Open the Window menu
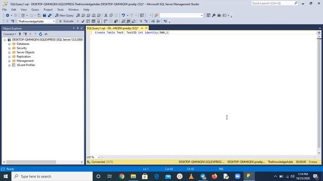Viewport: 323px width, 181px height. click(x=73, y=10)
